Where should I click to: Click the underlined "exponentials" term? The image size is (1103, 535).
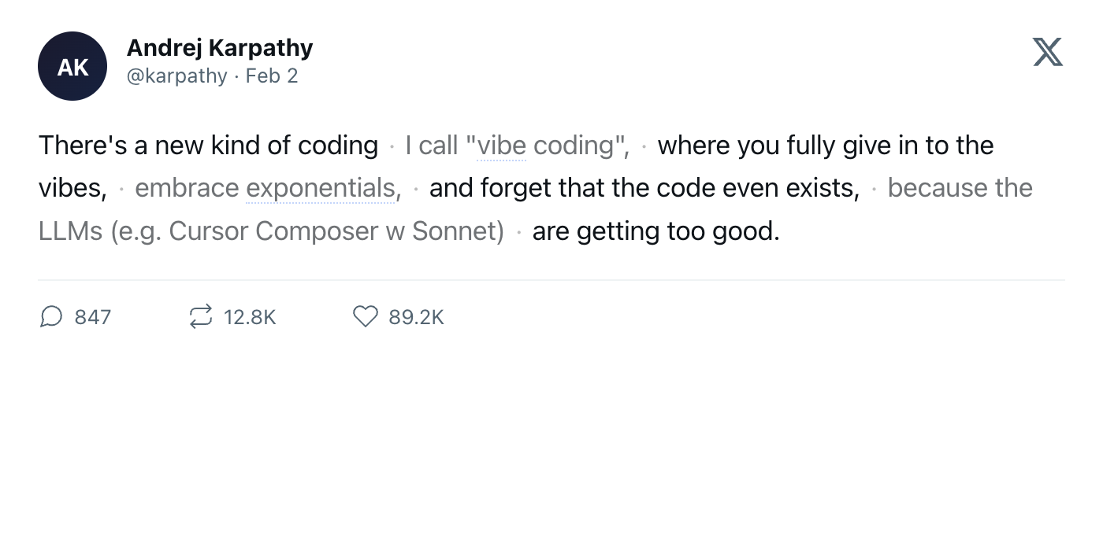coord(320,188)
